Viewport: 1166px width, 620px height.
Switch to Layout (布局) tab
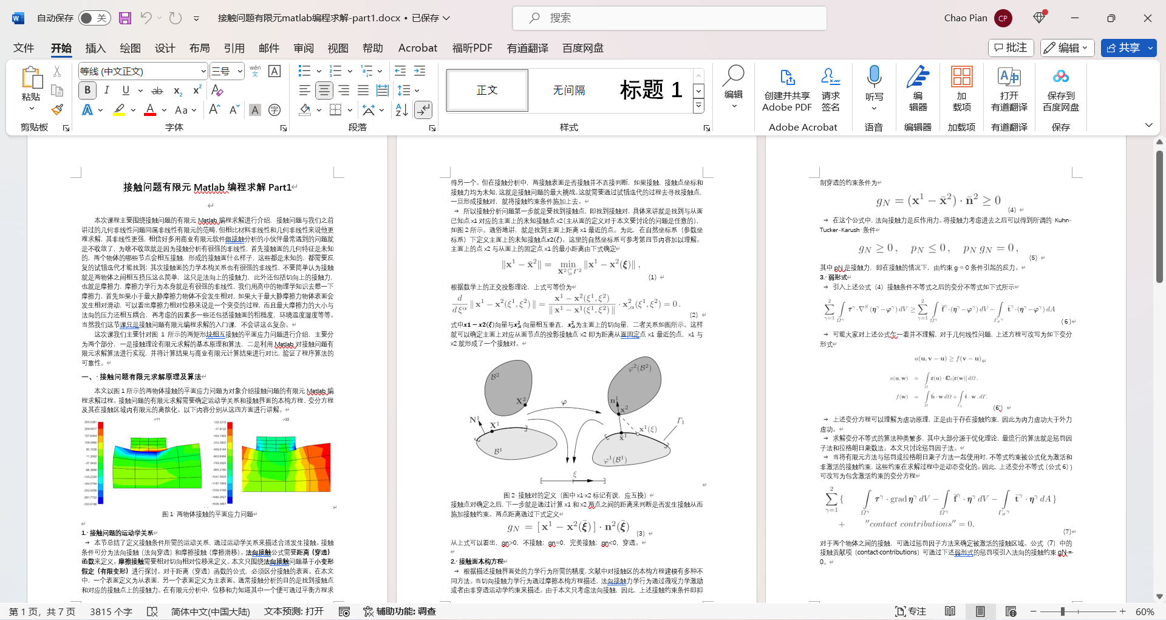(199, 48)
